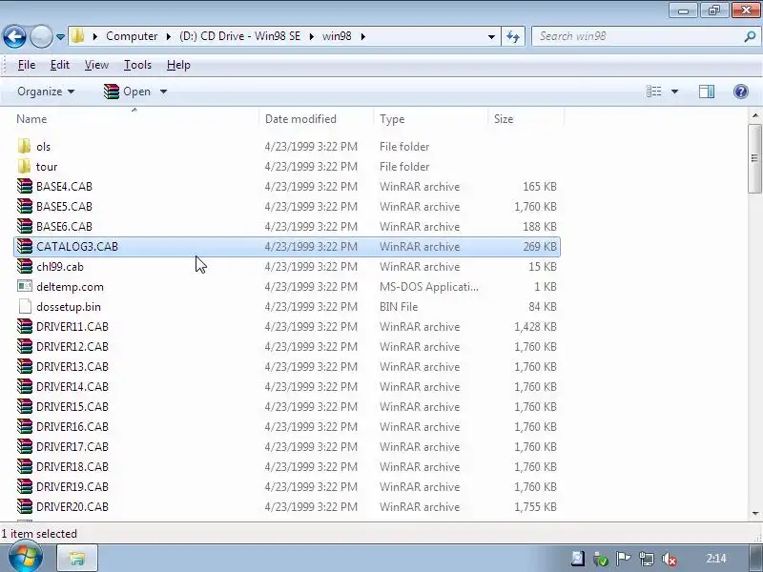The width and height of the screenshot is (763, 572).
Task: Click the win98 breadcrumb segment
Action: pos(337,36)
